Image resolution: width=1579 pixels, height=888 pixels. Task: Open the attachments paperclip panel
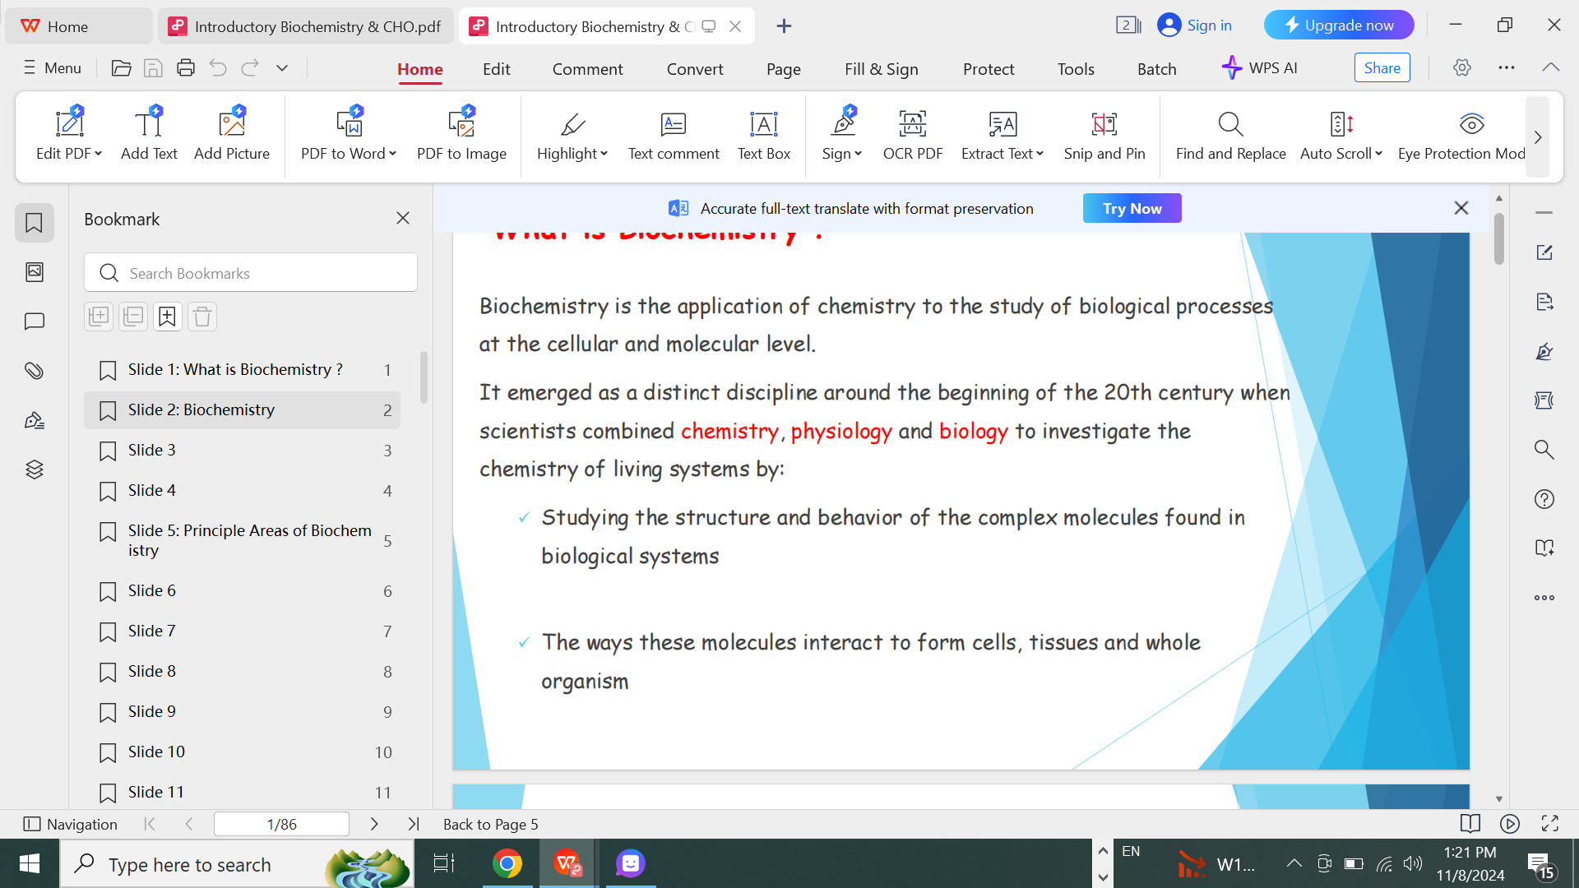pyautogui.click(x=34, y=371)
